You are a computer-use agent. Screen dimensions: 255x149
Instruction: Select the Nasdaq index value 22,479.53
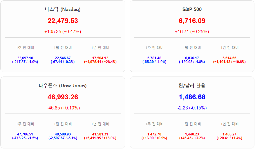[x=63, y=21]
